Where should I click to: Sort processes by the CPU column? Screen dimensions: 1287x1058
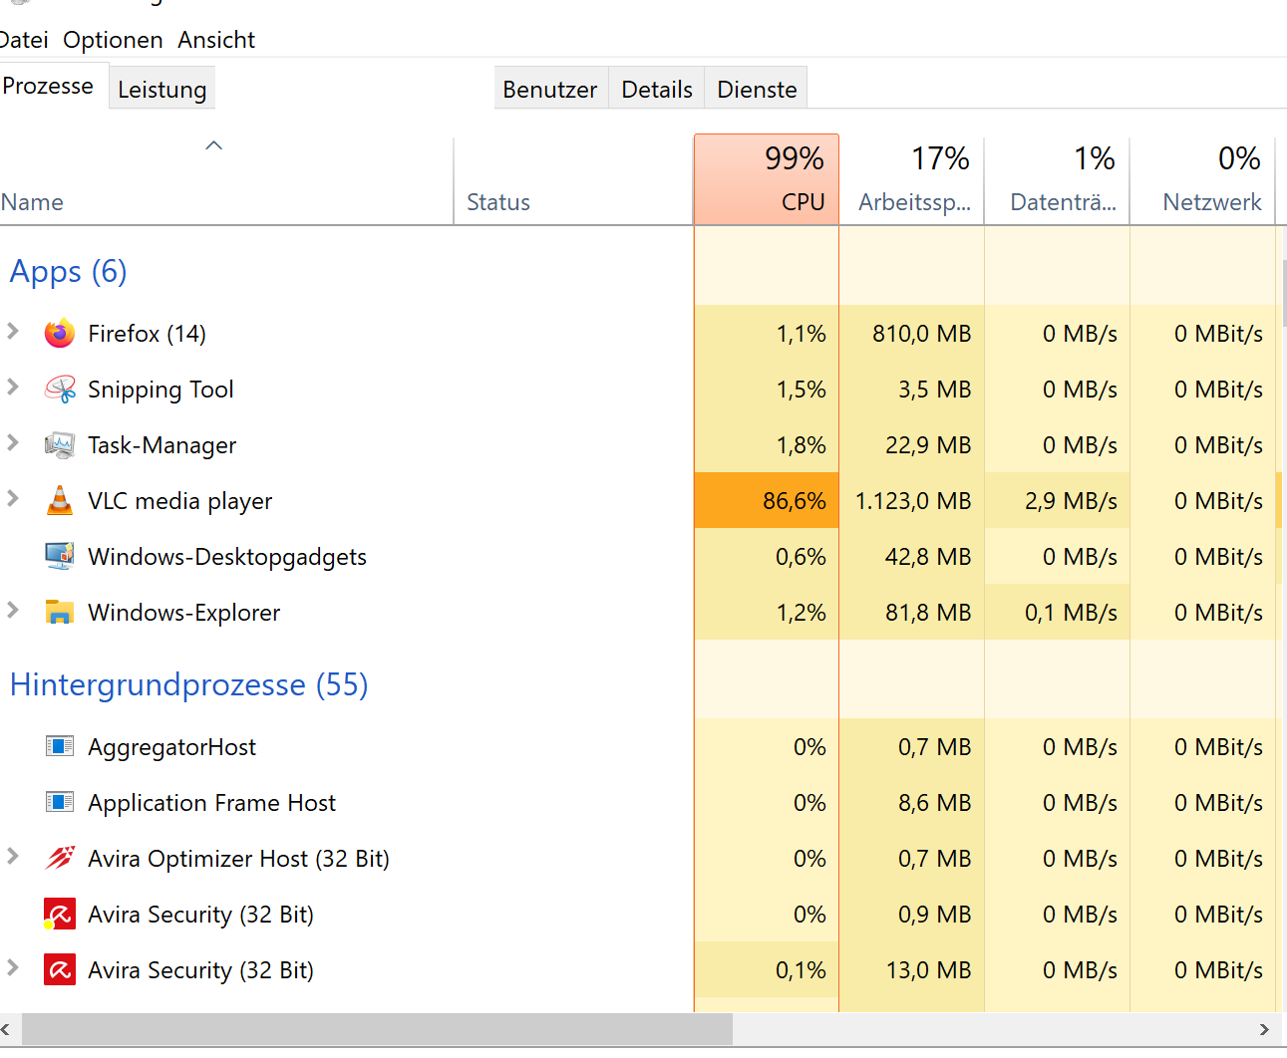point(767,179)
